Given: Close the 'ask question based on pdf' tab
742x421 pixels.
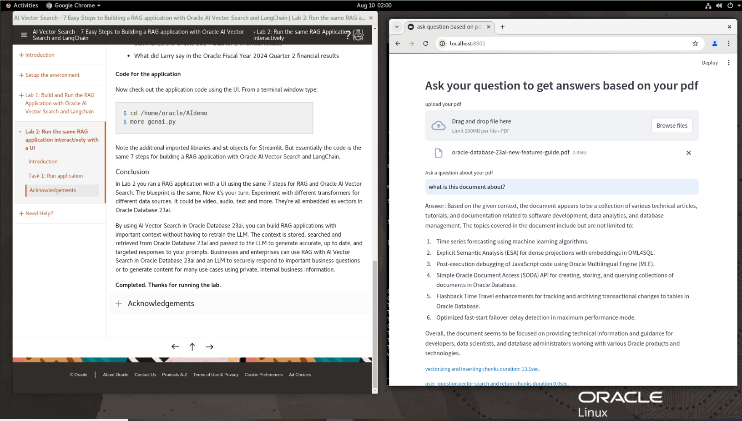Looking at the screenshot, I should click(x=489, y=27).
